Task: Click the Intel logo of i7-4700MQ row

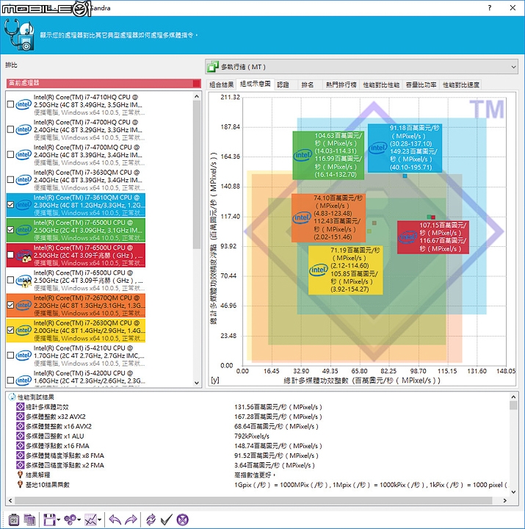Action: pos(23,154)
